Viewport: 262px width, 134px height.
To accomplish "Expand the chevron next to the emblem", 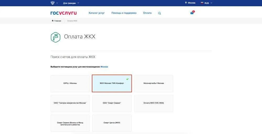I will coord(57,3).
